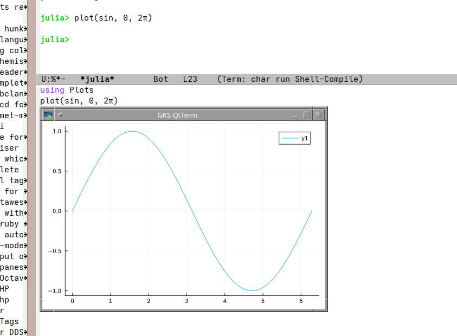Click the x-axis label 6 in the plot
The height and width of the screenshot is (336, 457).
pos(301,301)
